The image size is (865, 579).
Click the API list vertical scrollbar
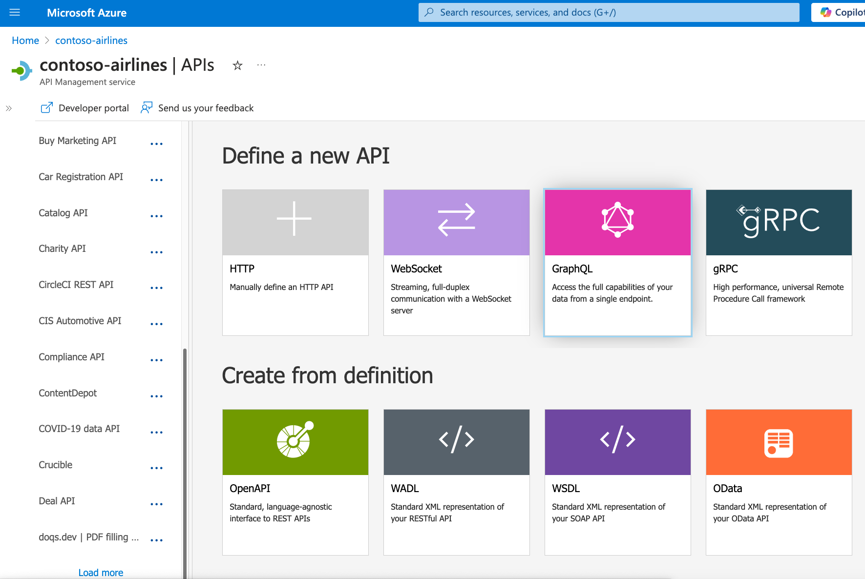coord(185,463)
